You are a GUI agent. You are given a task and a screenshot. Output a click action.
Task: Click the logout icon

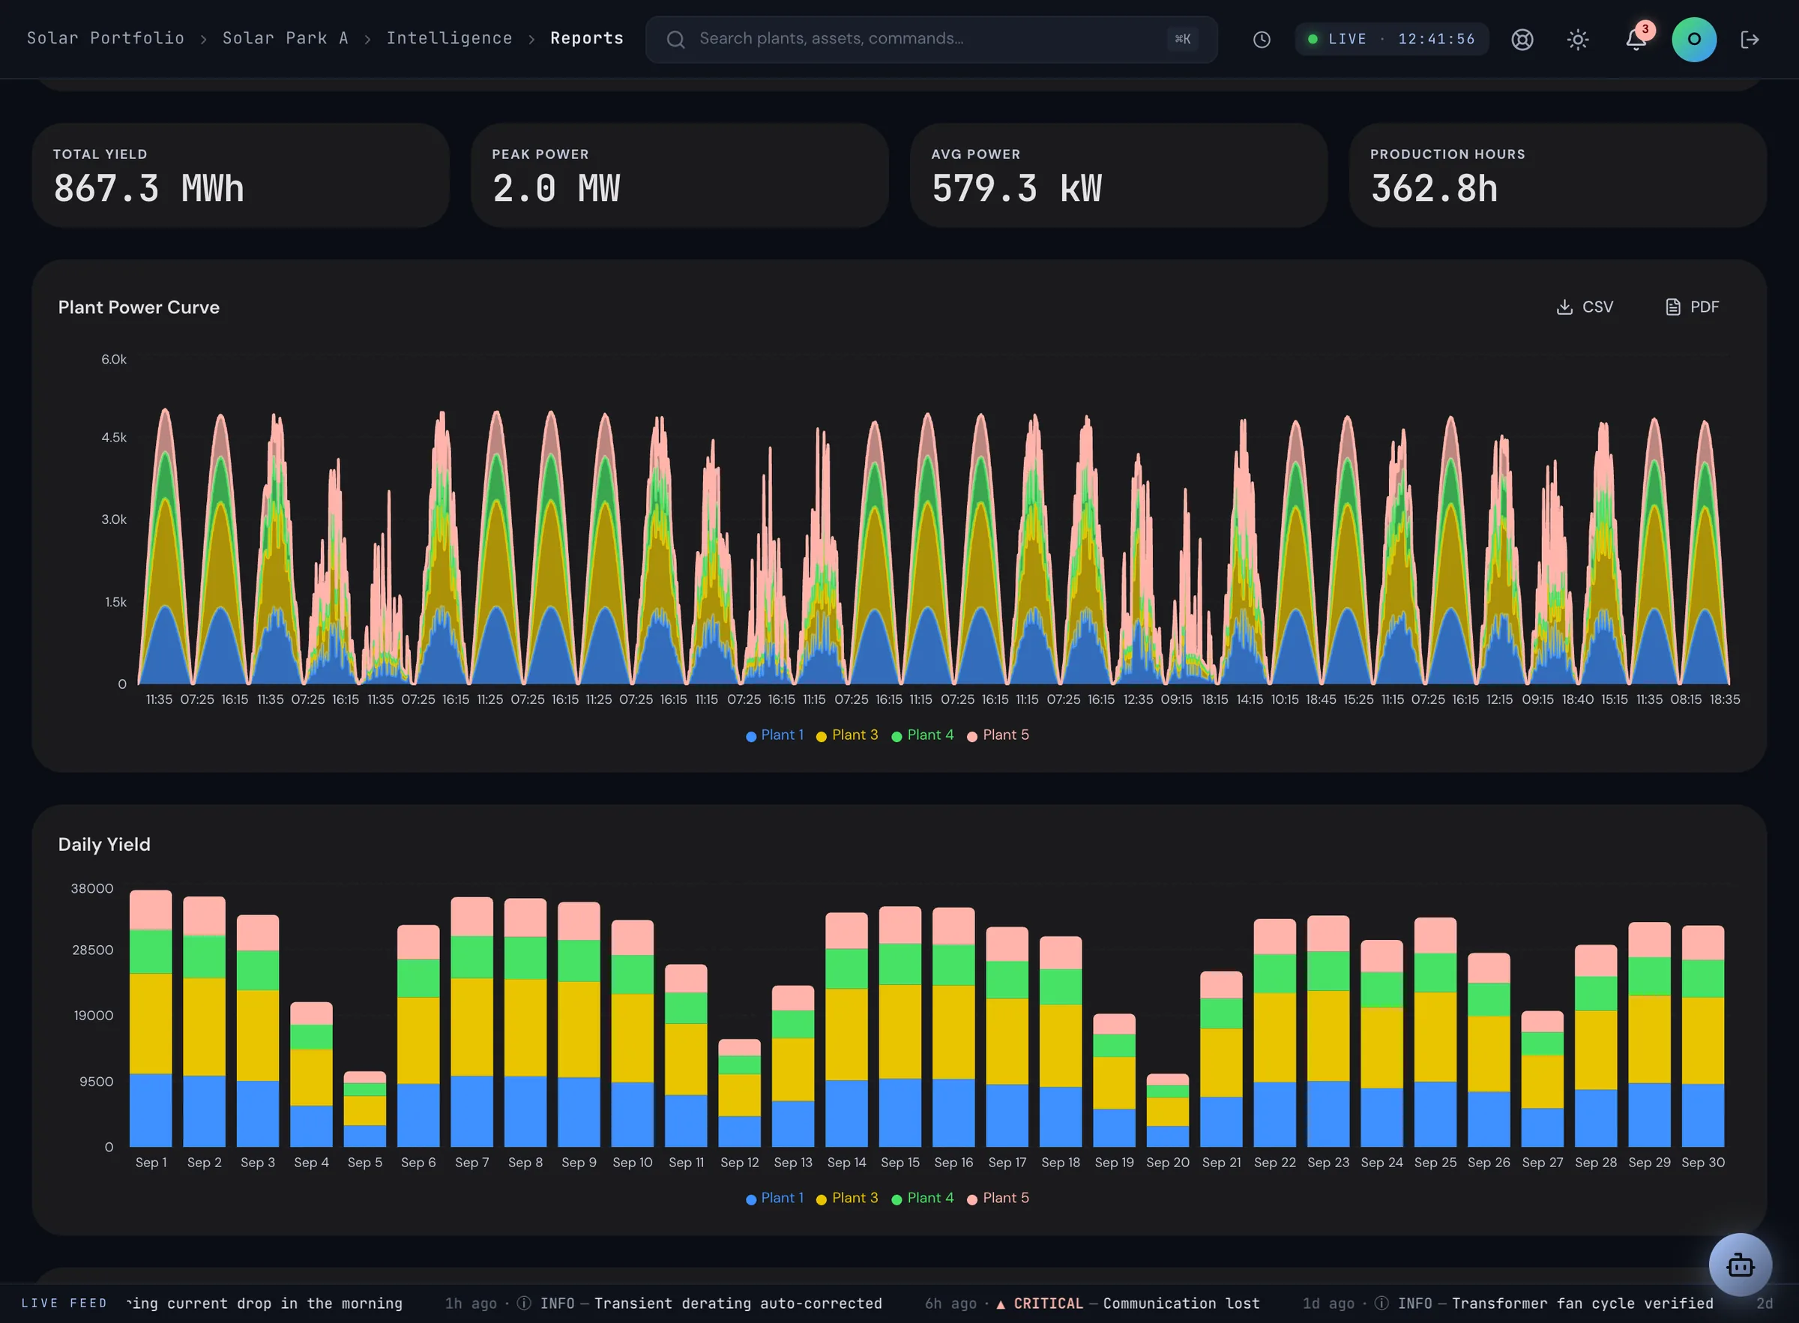pos(1750,39)
